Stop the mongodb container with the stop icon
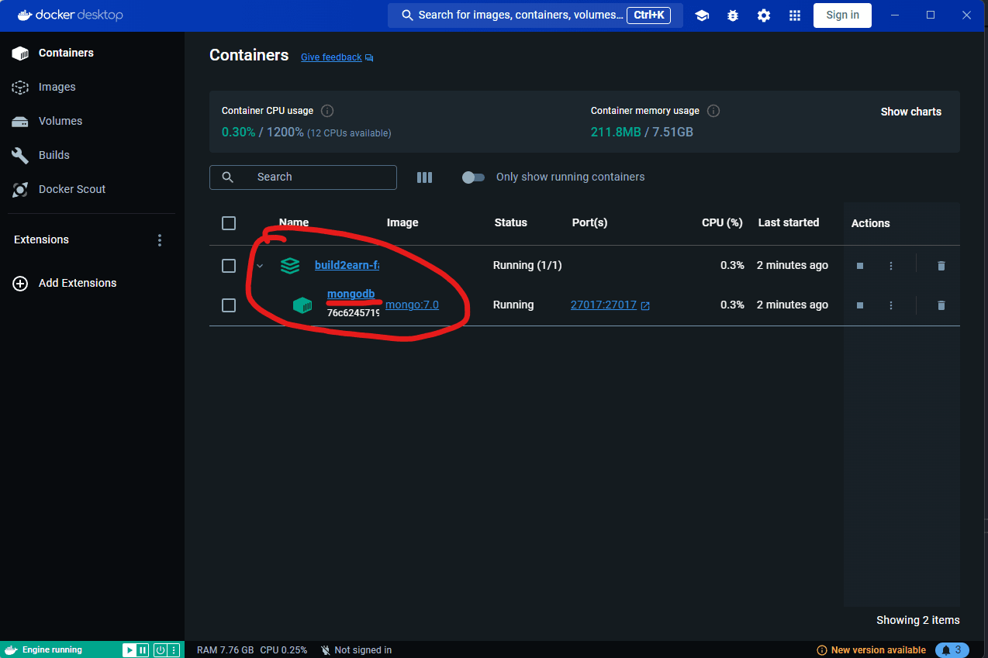Viewport: 988px width, 658px height. [x=859, y=305]
